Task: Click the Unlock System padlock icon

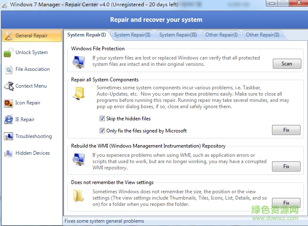Action: click(x=8, y=52)
